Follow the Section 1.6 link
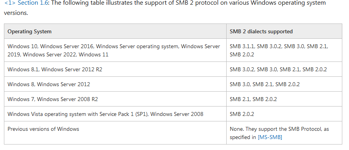This screenshot has width=349, height=150. coord(33,3)
